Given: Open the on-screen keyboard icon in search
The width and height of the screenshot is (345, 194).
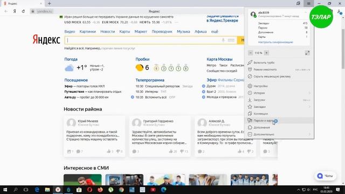Looking at the screenshot, I should (x=231, y=40).
